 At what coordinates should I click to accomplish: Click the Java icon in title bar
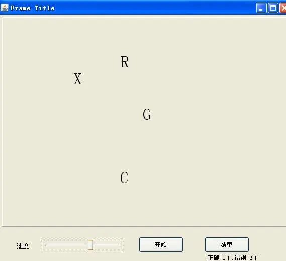click(5, 8)
